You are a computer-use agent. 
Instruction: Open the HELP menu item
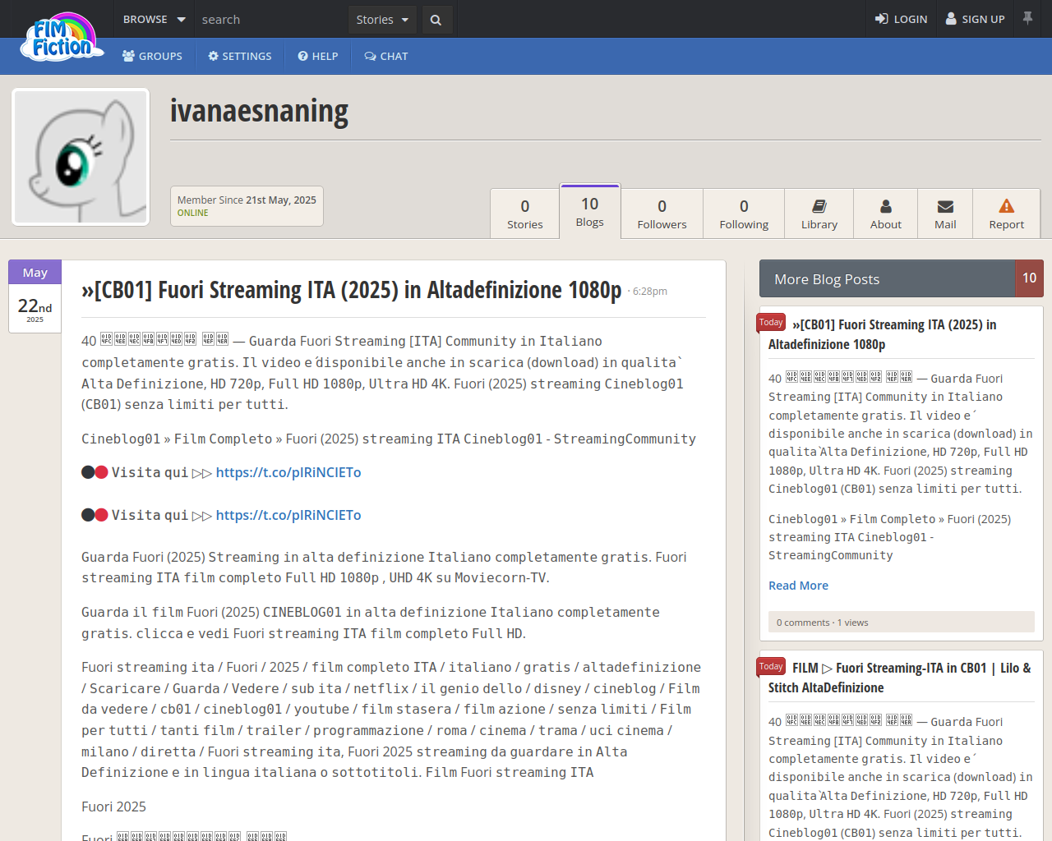318,56
